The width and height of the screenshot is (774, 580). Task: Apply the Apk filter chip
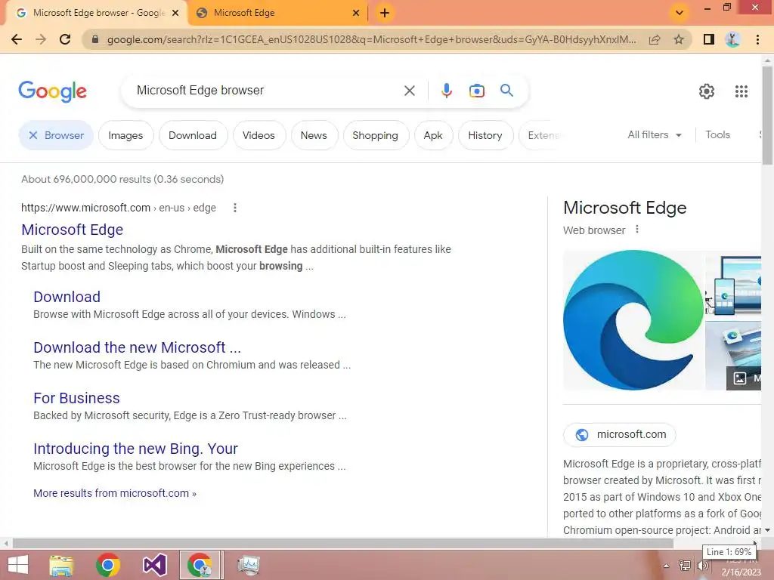coord(433,135)
